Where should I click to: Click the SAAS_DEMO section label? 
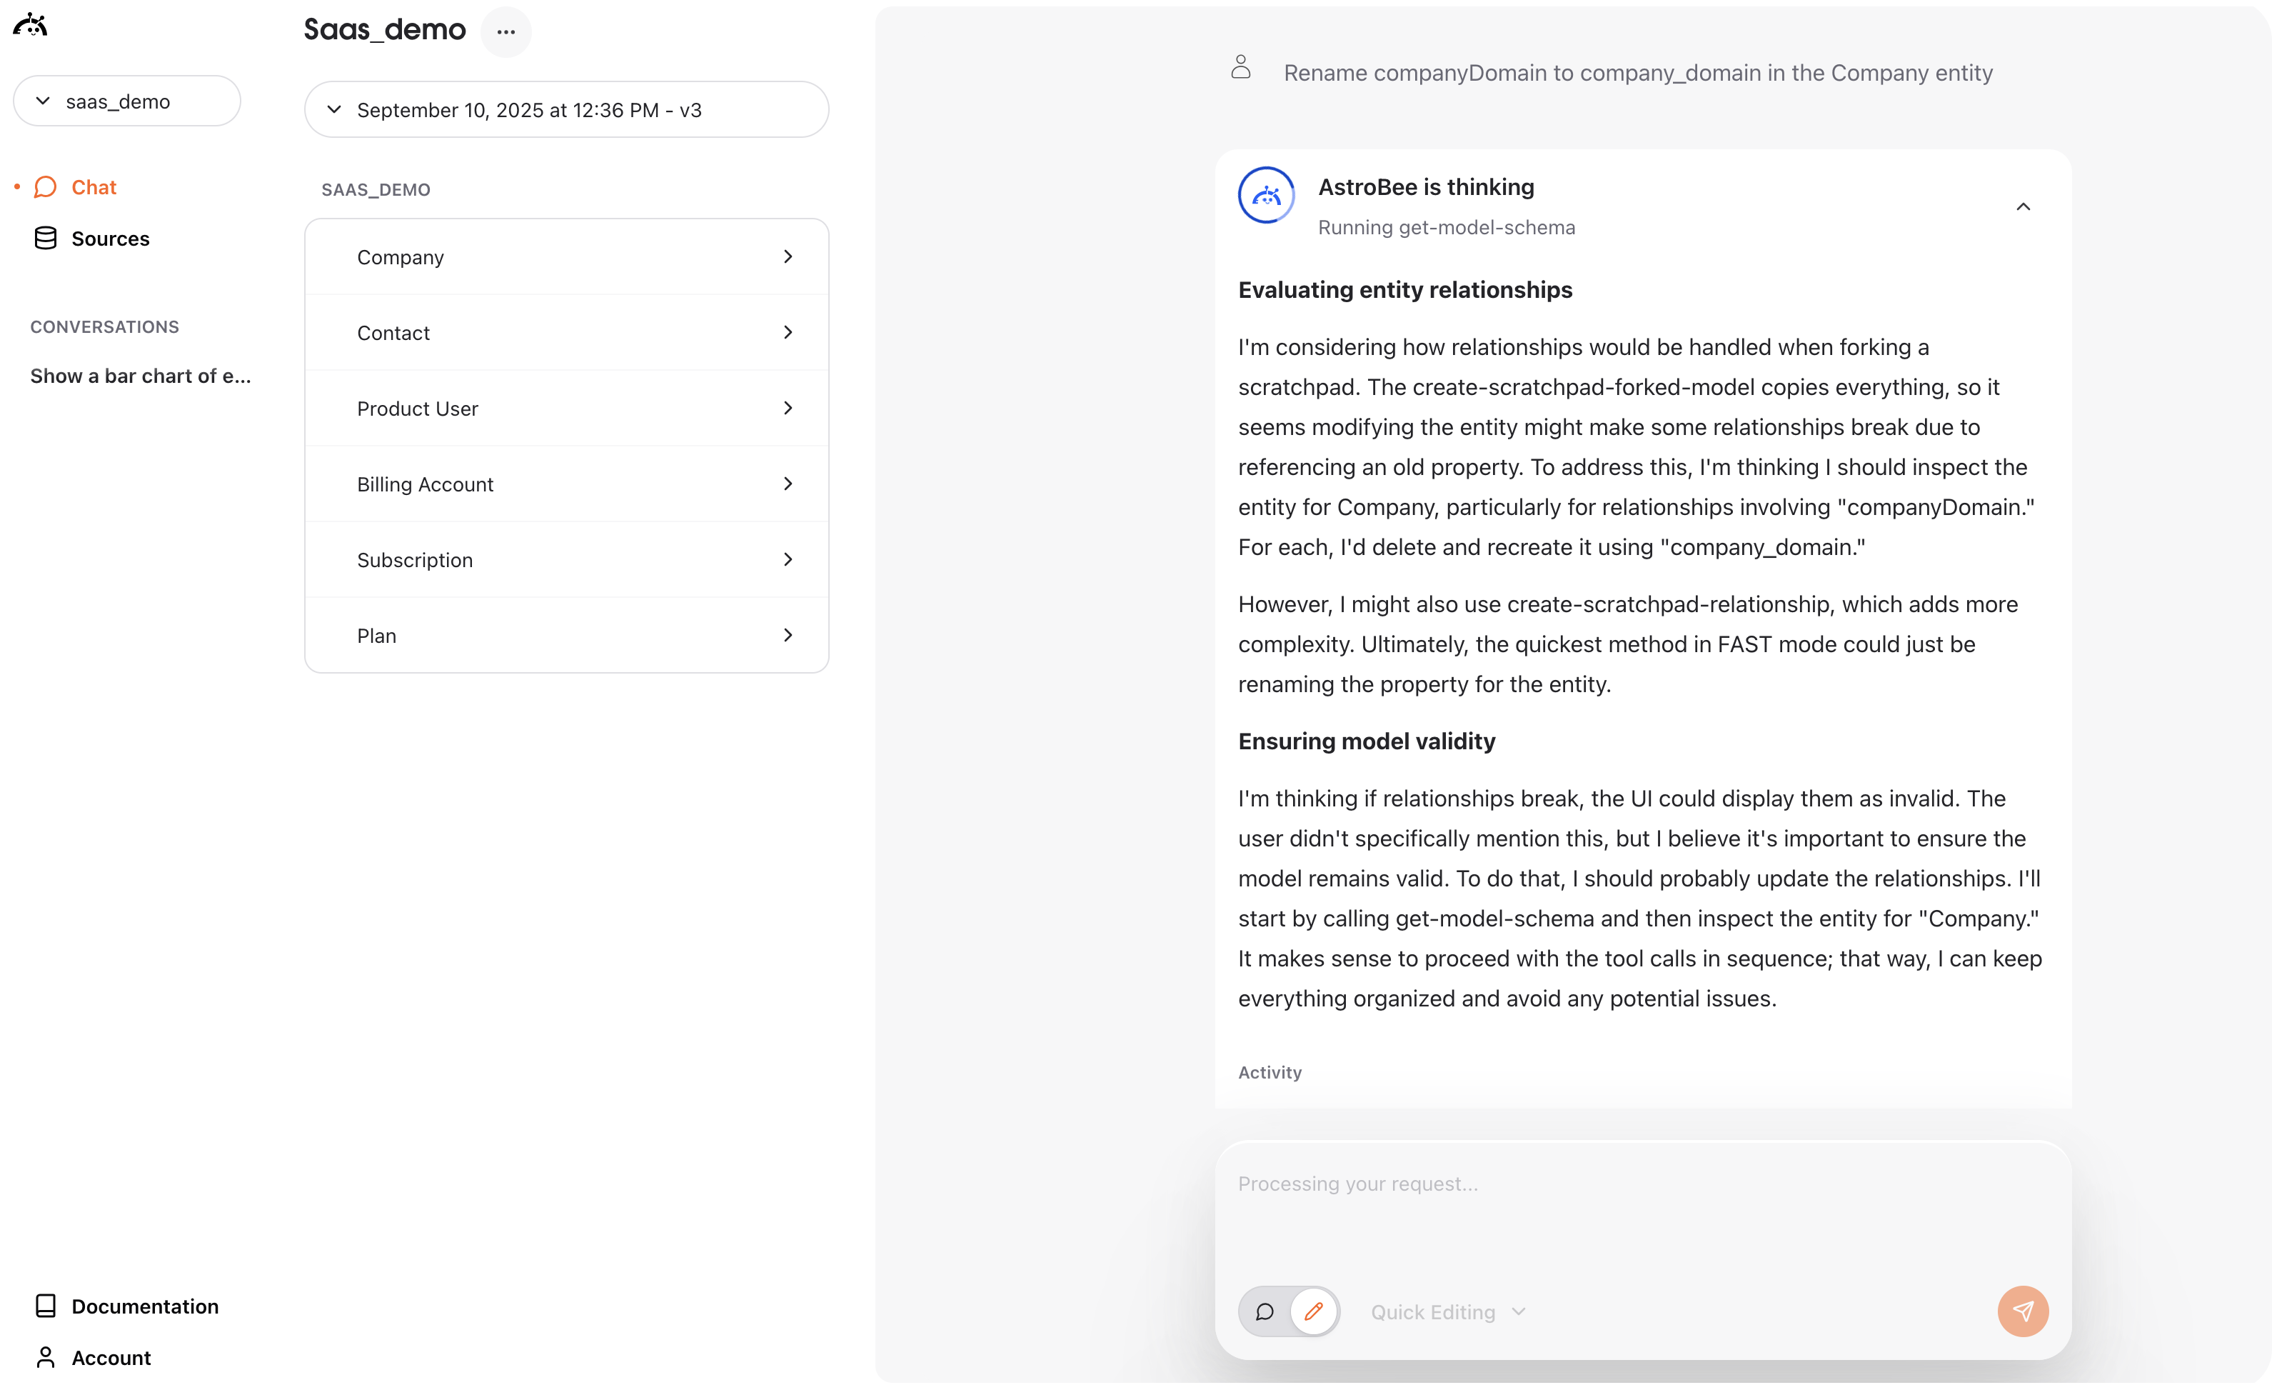click(x=376, y=190)
